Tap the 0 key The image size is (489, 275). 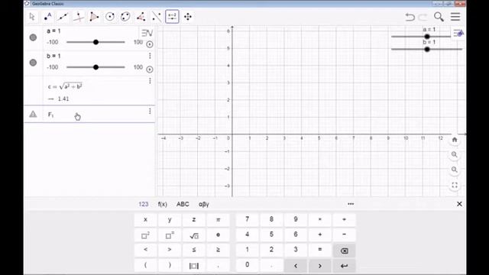click(247, 266)
